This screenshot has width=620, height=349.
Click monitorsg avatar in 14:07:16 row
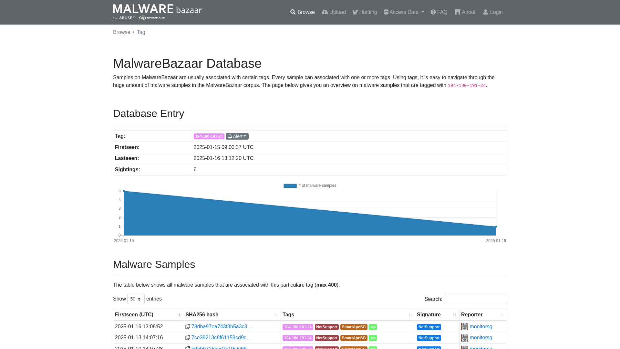click(465, 338)
